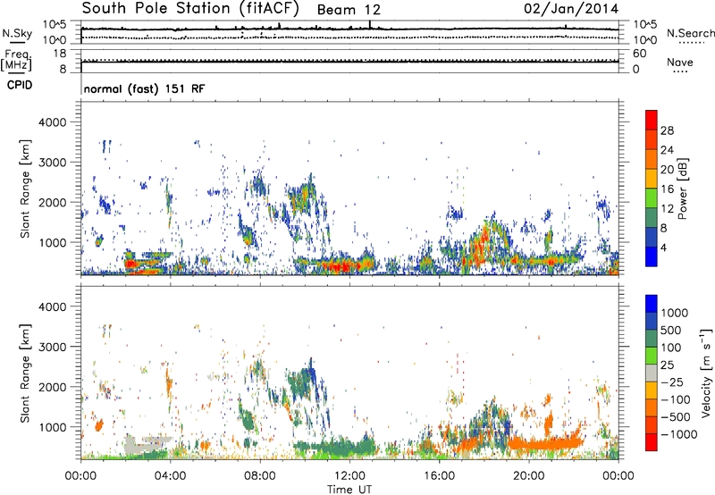Screen dimensions: 715x495
Task: Pick the red top segment of Power colorbar
Action: (652, 120)
